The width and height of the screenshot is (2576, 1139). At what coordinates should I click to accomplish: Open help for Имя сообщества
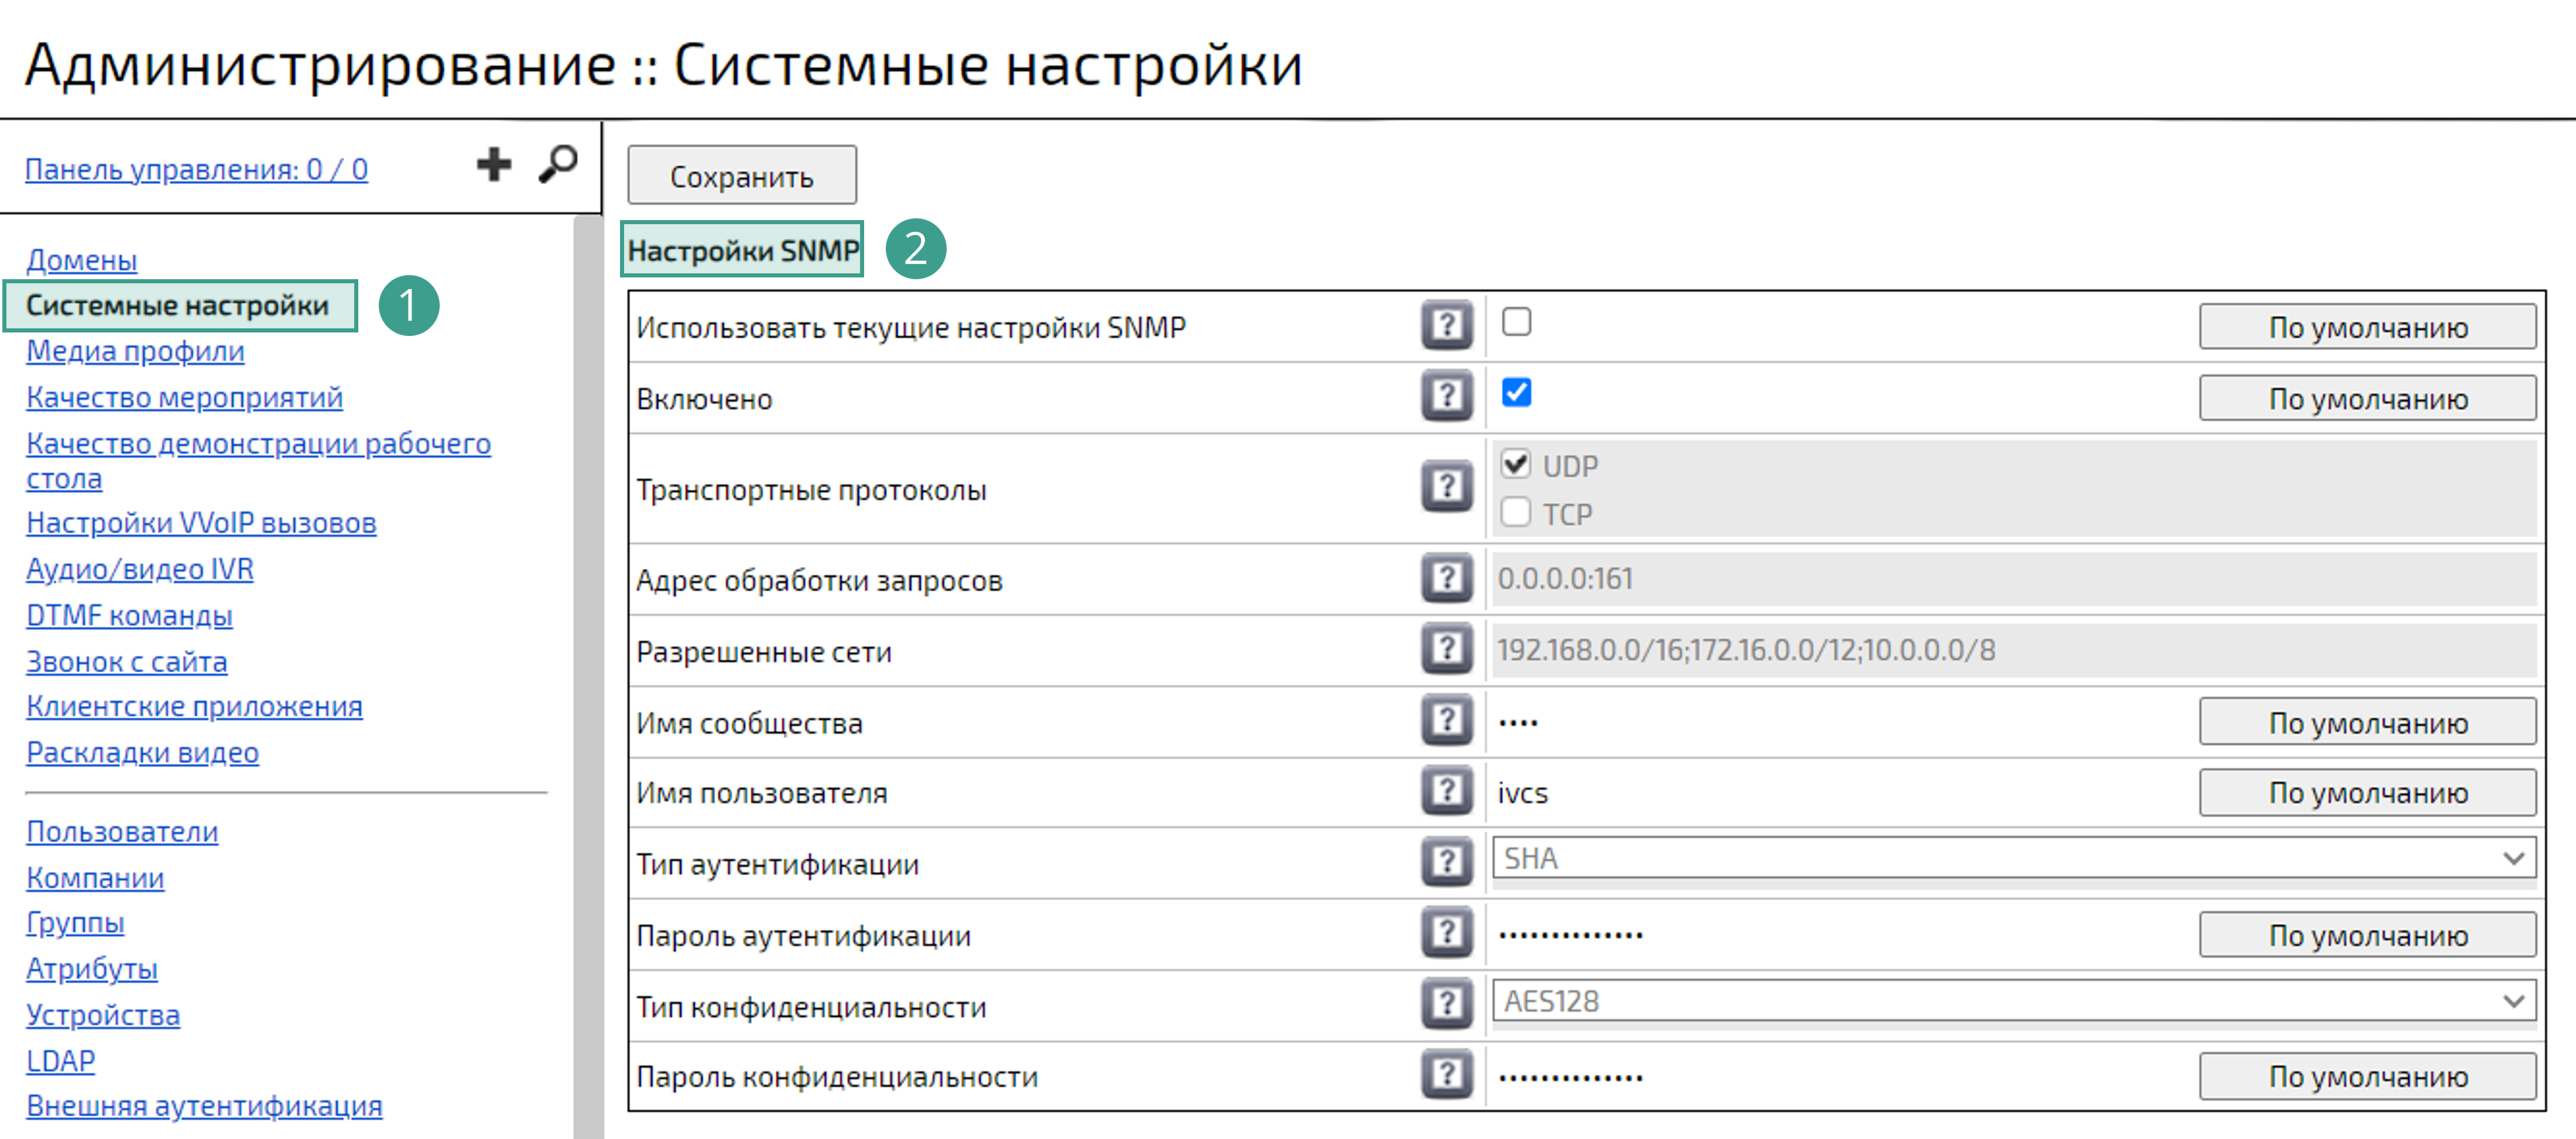tap(1446, 721)
